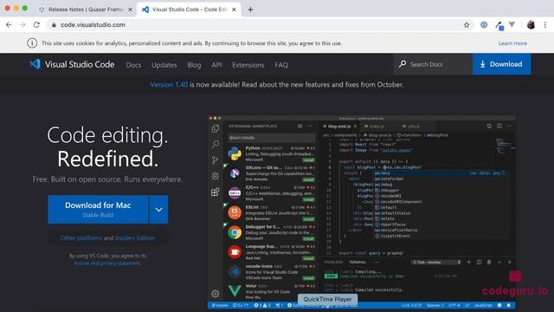Open the Updates navigation item

click(x=164, y=65)
